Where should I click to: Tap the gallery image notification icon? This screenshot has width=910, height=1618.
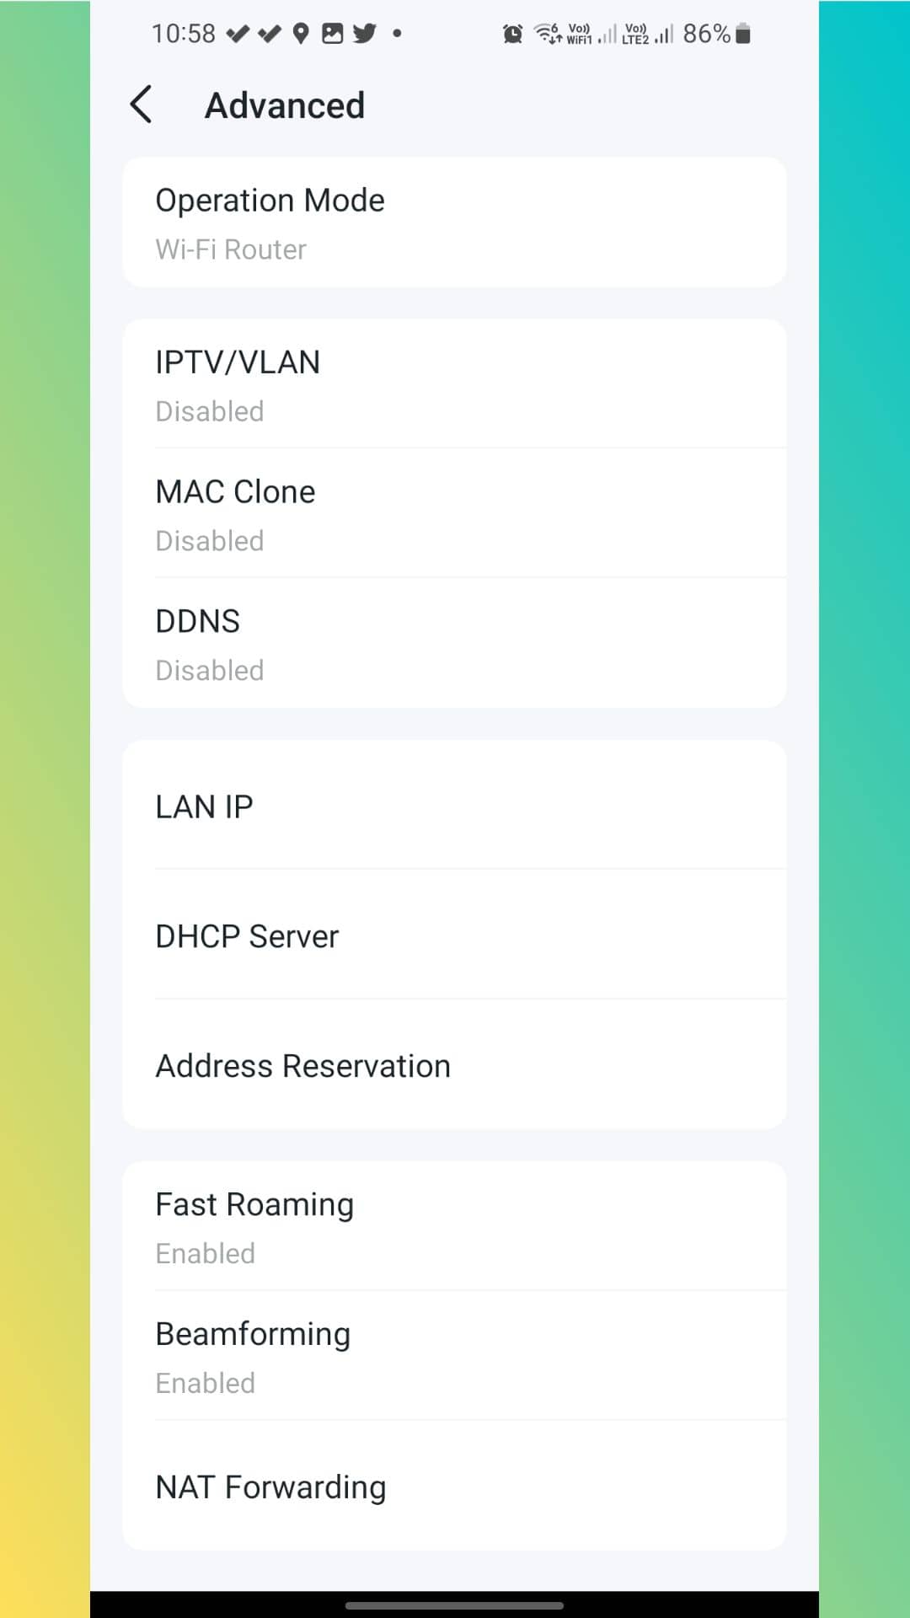pyautogui.click(x=333, y=34)
